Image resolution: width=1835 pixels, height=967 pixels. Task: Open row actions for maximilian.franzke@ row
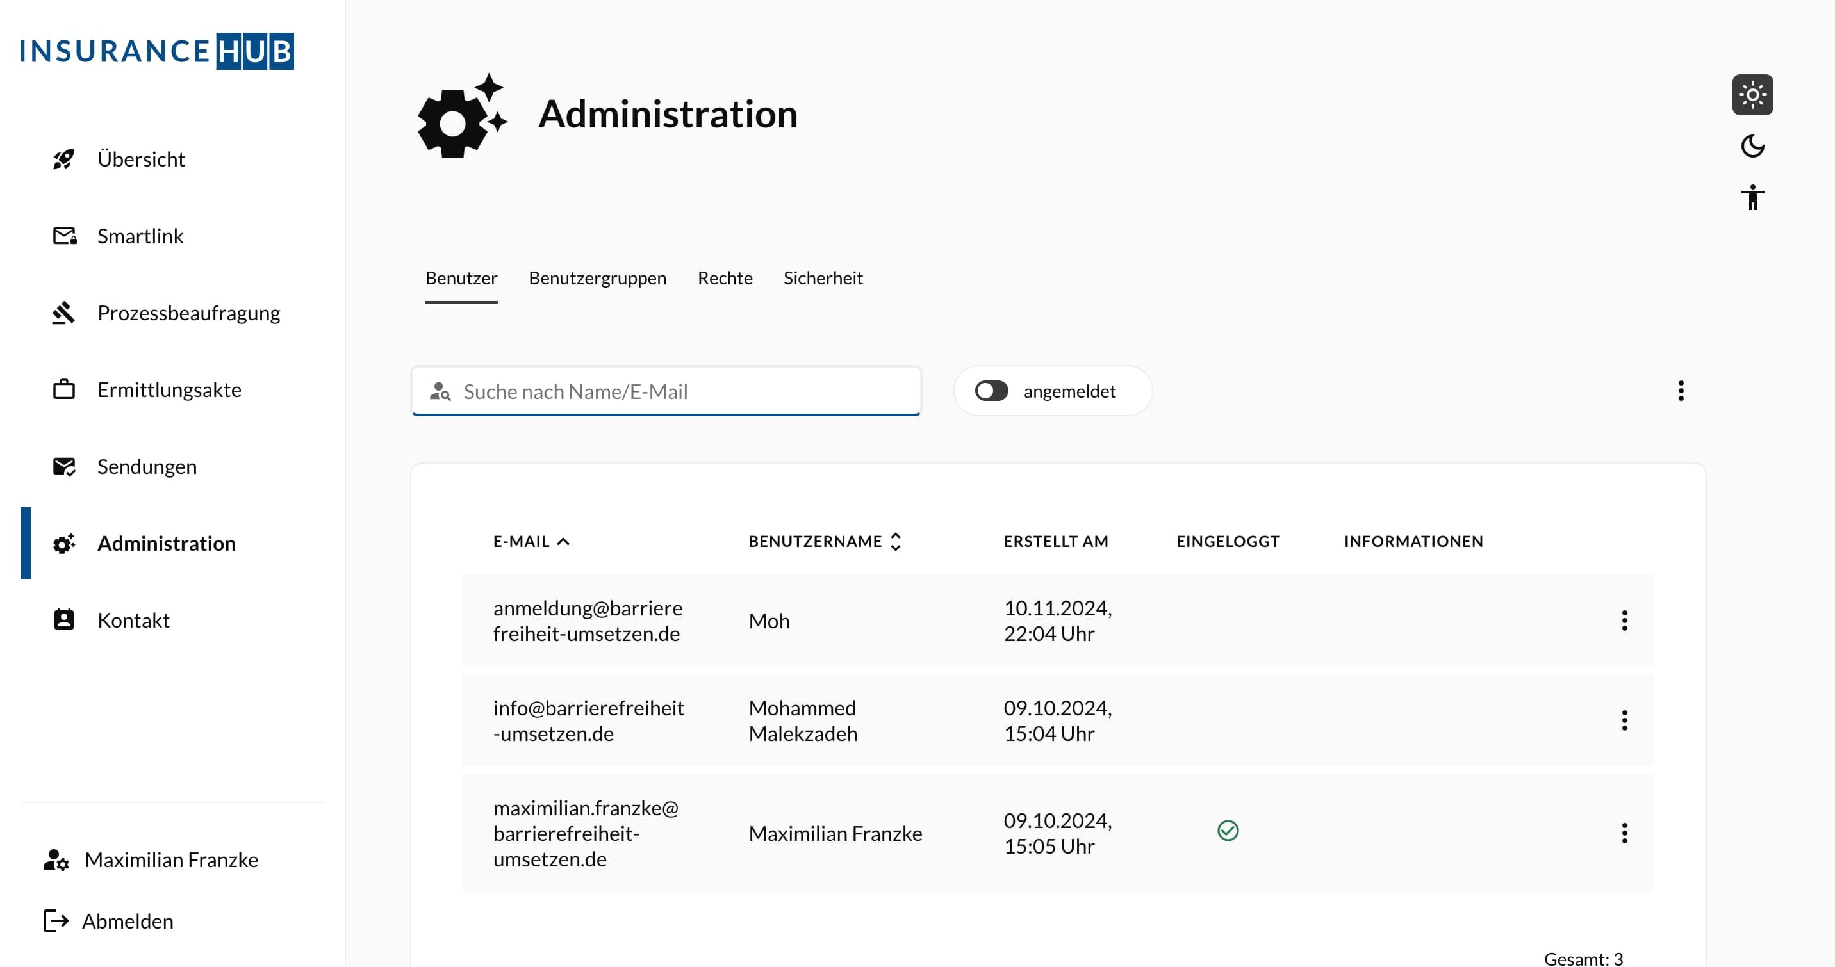coord(1624,833)
